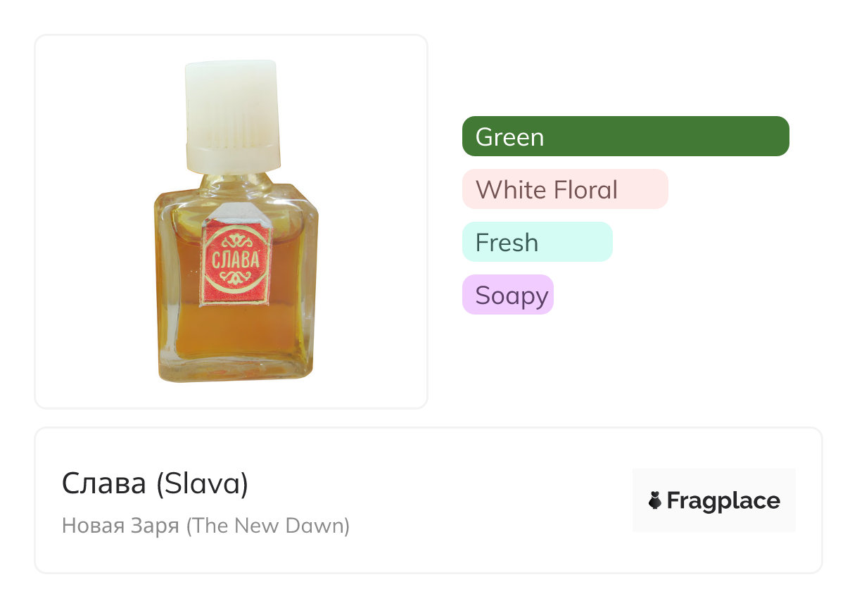Click the "Soapy" accord text label
857x608 pixels.
coord(511,296)
